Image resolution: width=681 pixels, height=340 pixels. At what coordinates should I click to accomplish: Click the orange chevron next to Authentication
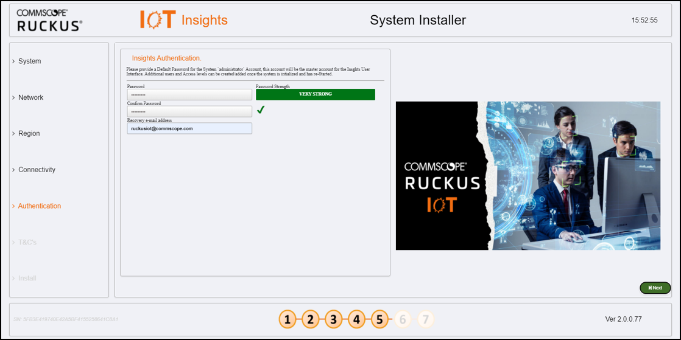tap(13, 206)
